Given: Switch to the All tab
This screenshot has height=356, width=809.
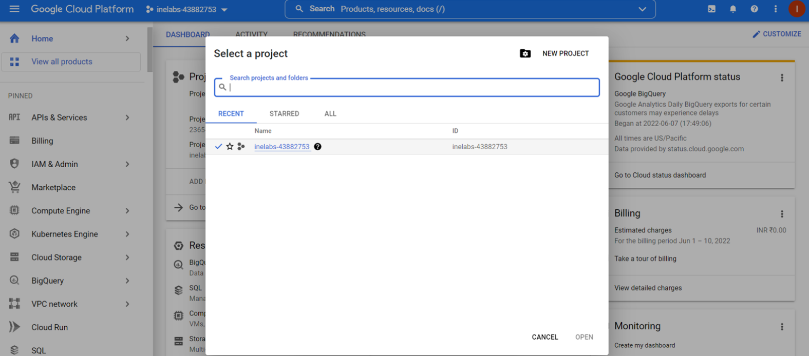Looking at the screenshot, I should point(330,114).
